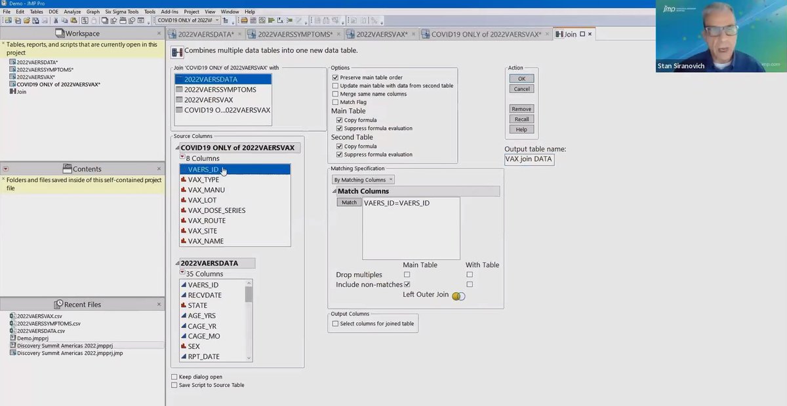
Task: Enable Select columns for joined table
Action: click(x=336, y=323)
